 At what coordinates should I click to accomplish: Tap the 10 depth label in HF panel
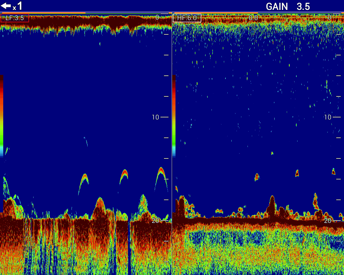pos(328,117)
